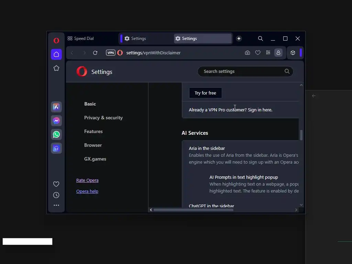Click in the Search settings field
This screenshot has width=352, height=264.
245,71
